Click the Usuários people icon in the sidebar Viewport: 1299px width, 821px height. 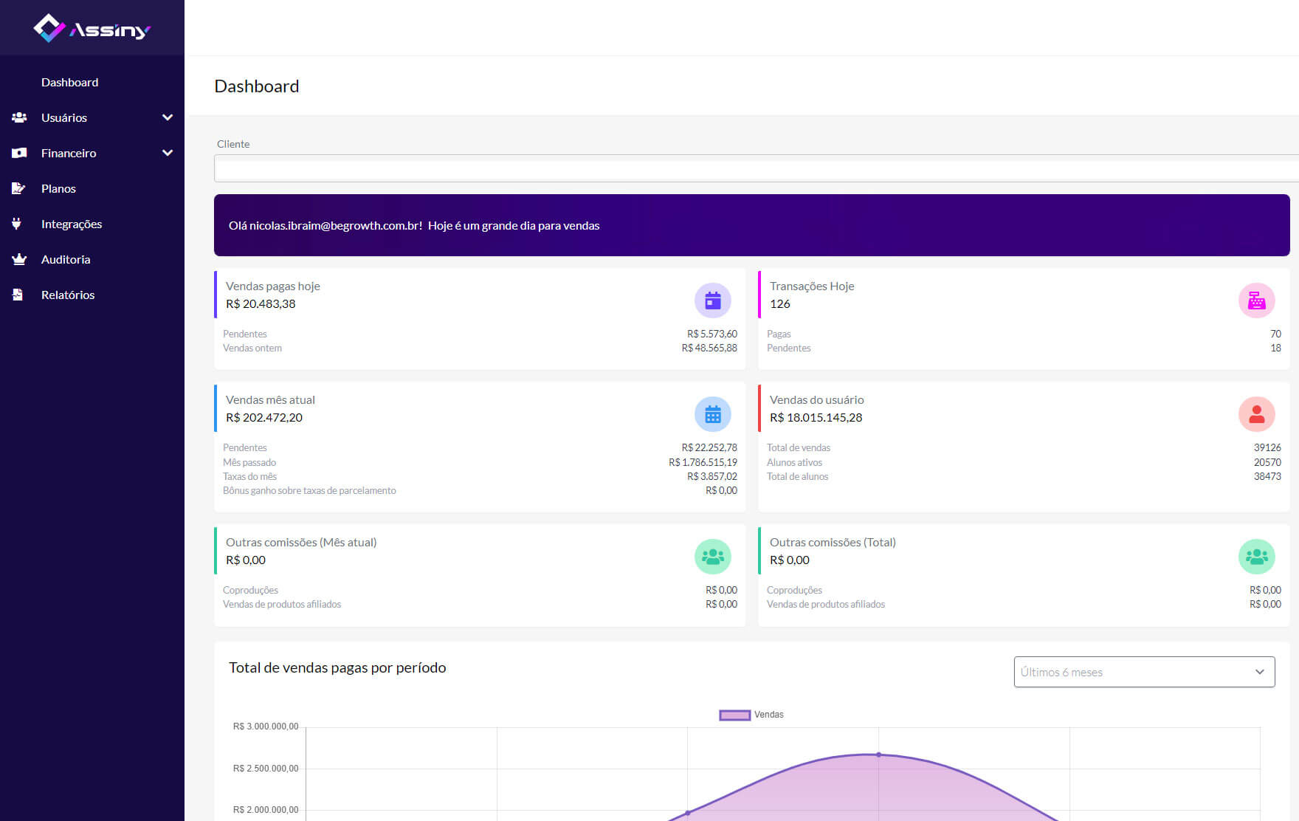point(19,117)
